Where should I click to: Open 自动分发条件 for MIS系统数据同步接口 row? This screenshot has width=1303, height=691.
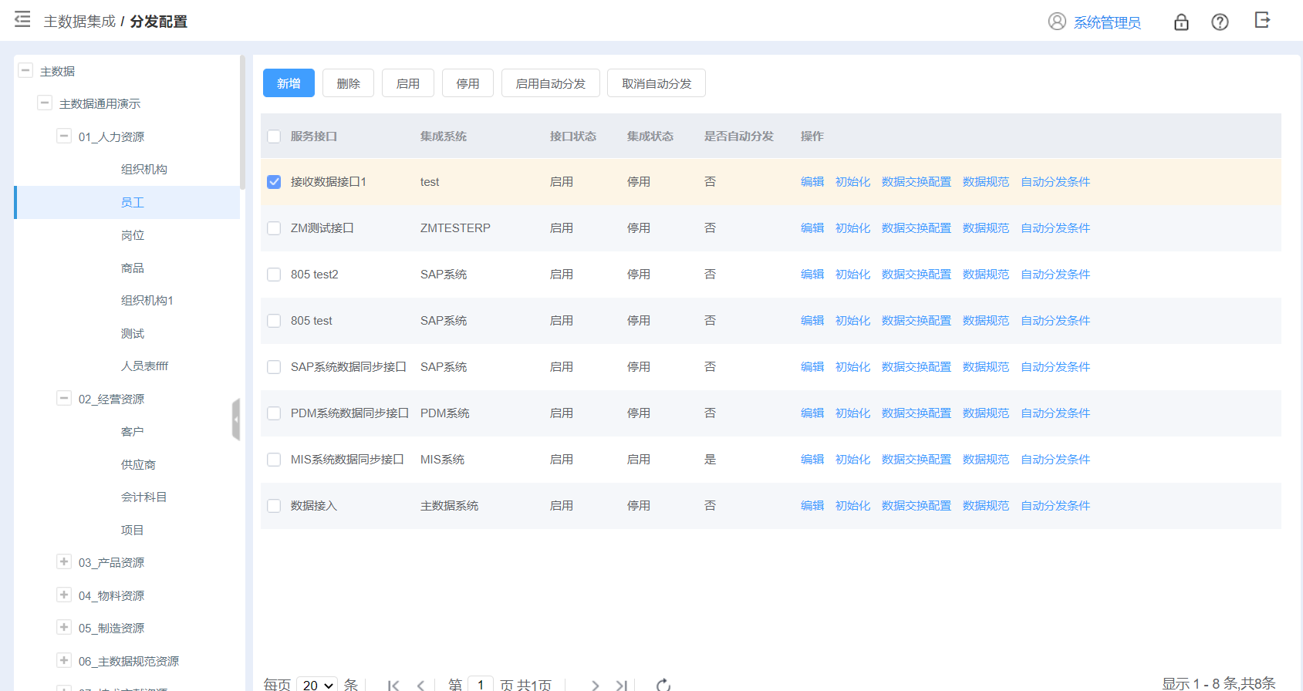1055,460
